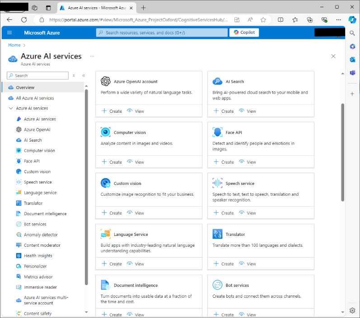
Task: Click the sidebar Search filter field
Action: point(37,75)
